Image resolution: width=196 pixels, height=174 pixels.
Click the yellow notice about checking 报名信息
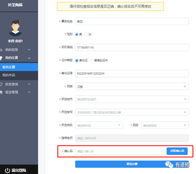click(x=110, y=6)
